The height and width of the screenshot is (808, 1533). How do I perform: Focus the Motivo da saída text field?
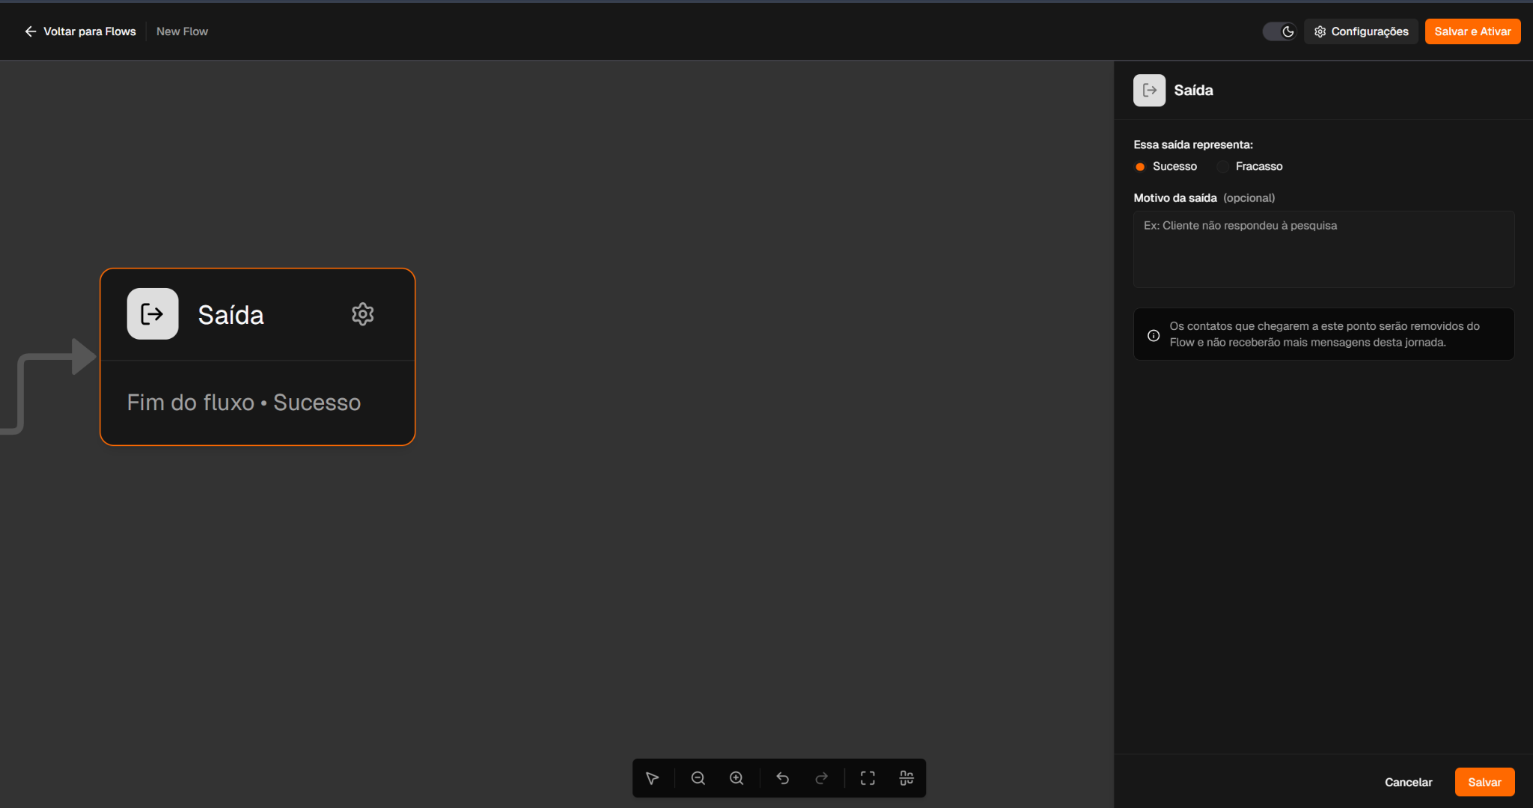pyautogui.click(x=1323, y=249)
